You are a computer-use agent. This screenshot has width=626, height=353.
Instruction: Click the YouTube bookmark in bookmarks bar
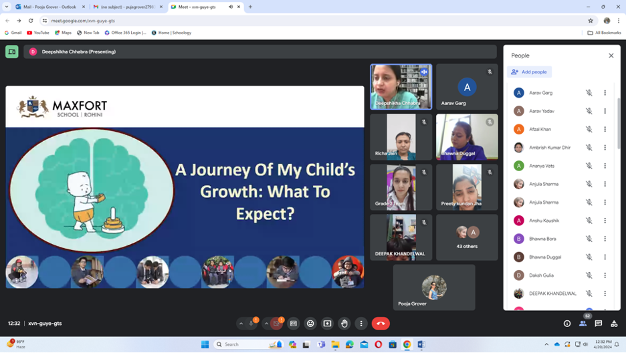coord(38,33)
